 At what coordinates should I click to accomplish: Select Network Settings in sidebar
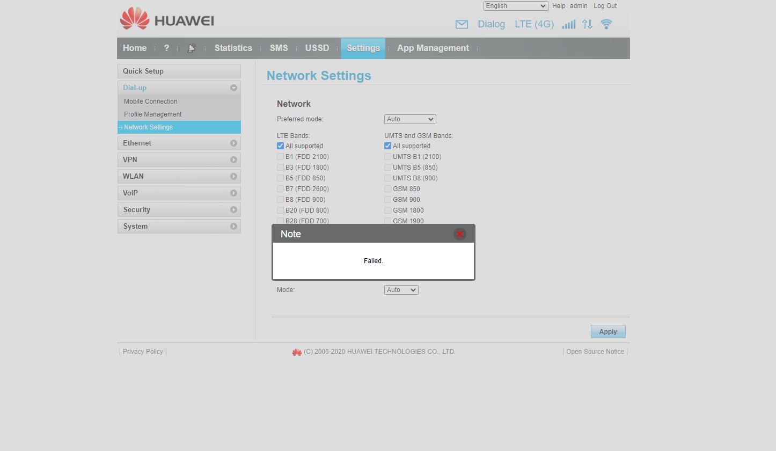click(179, 127)
